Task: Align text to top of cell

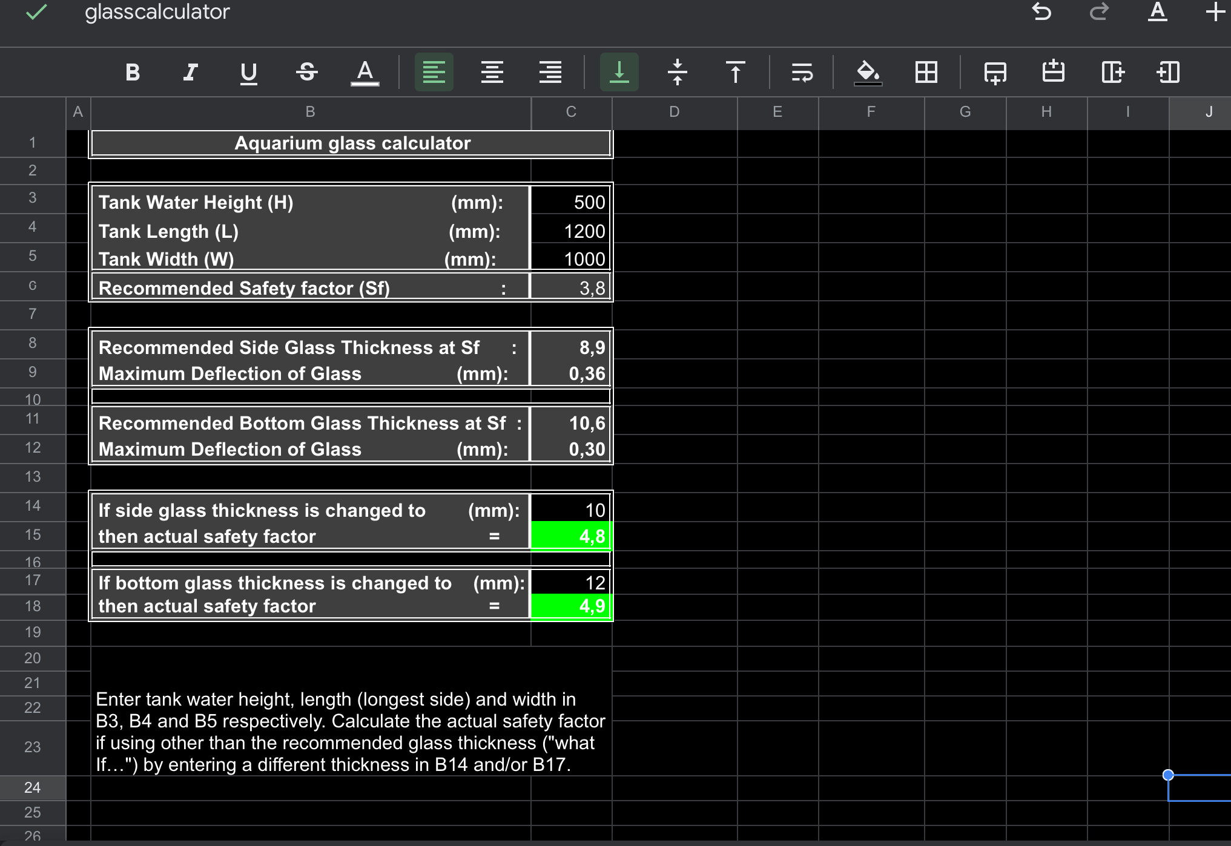Action: tap(735, 72)
